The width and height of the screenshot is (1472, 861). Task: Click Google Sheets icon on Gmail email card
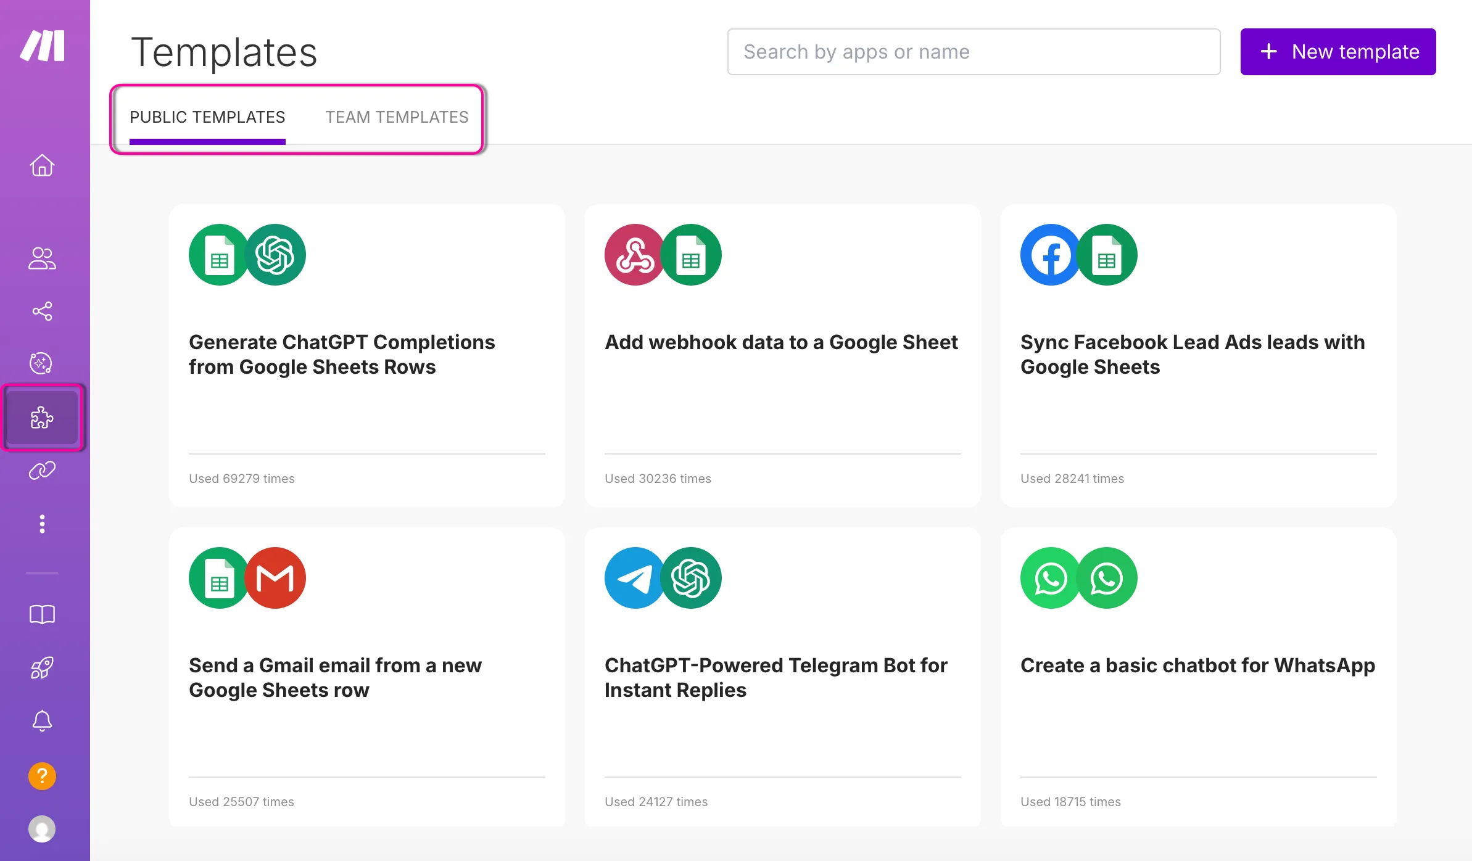pos(219,578)
